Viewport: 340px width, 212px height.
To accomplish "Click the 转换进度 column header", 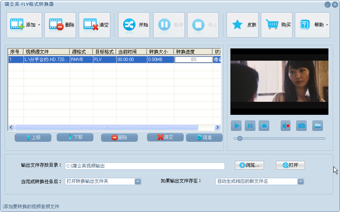I will (x=193, y=51).
